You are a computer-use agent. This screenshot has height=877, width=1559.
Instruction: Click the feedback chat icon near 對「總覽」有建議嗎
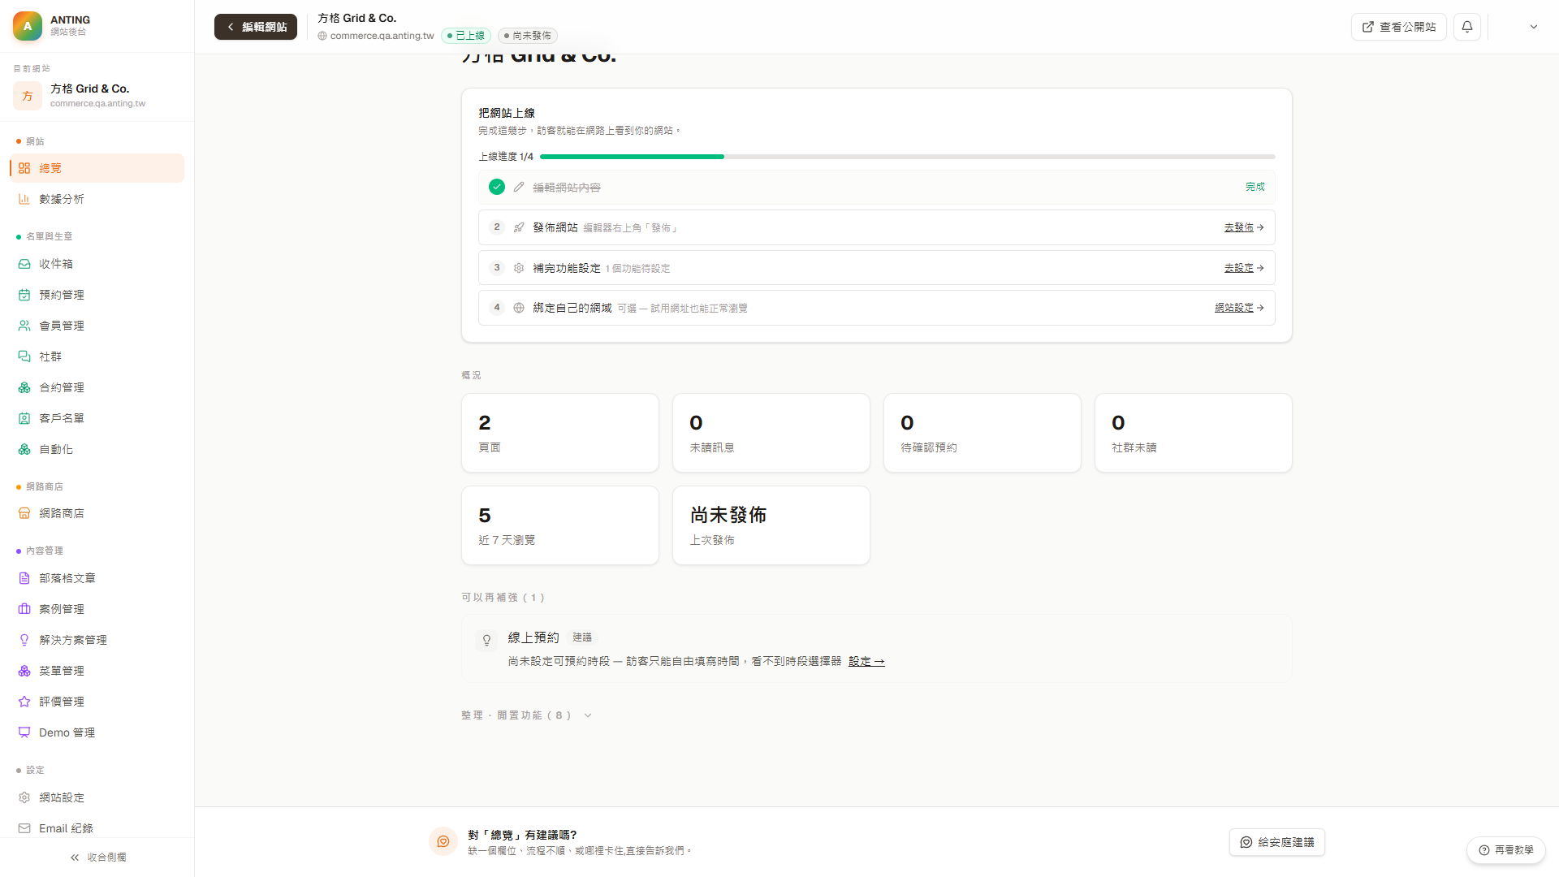(x=443, y=842)
